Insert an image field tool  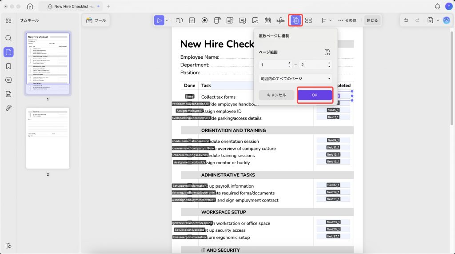pyautogui.click(x=255, y=20)
